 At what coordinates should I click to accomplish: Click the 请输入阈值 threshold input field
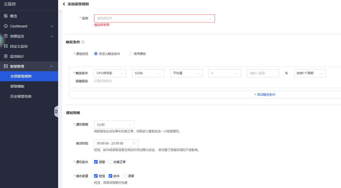tap(263, 73)
